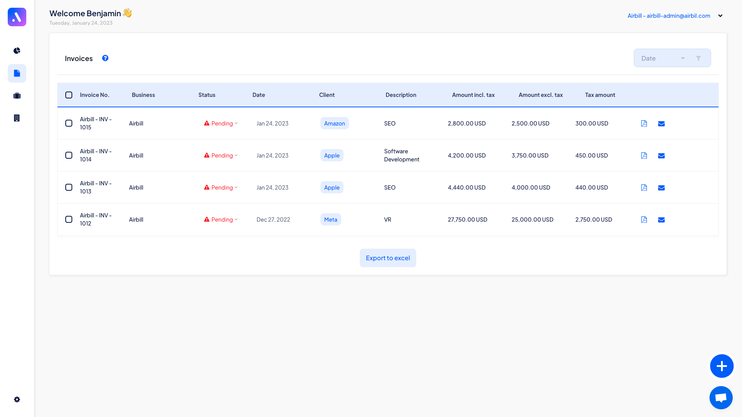
Task: Check the box for invoice 1012
Action: pos(69,219)
